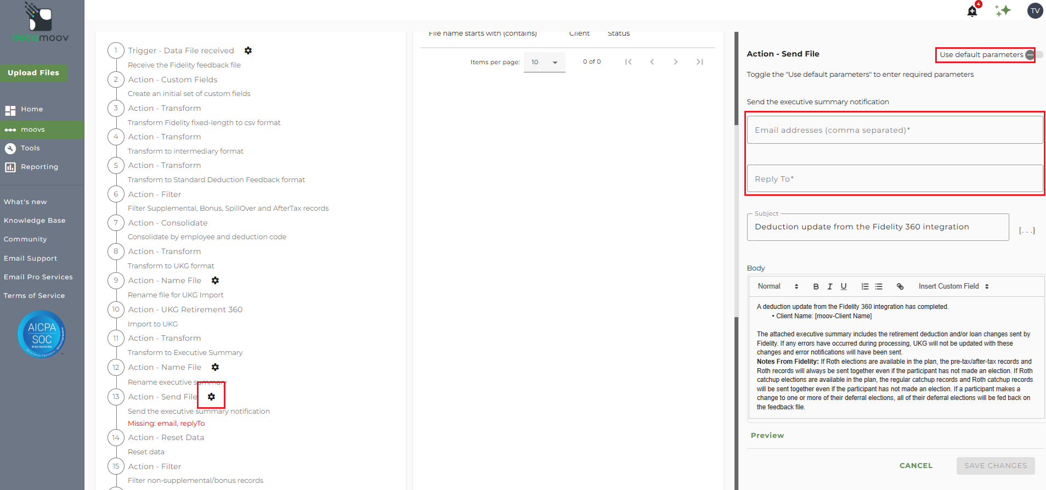Viewport: 1046px width, 490px height.
Task: Insert numbered list in Body editor
Action: (x=865, y=286)
